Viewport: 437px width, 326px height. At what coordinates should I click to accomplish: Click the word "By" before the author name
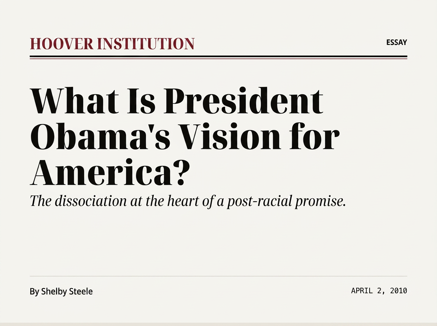tap(34, 292)
